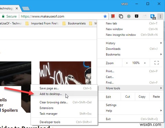Screen dimensions: 165x128
Task: Open Settings from the Chrome menu
Action: pos(130,105)
